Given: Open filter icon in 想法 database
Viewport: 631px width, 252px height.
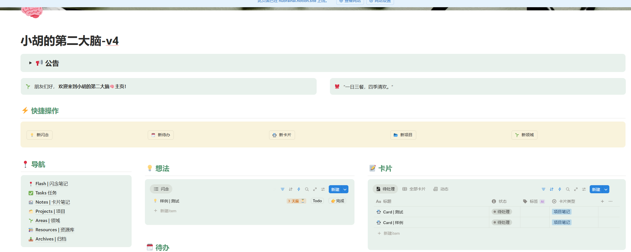Looking at the screenshot, I should click(x=283, y=189).
